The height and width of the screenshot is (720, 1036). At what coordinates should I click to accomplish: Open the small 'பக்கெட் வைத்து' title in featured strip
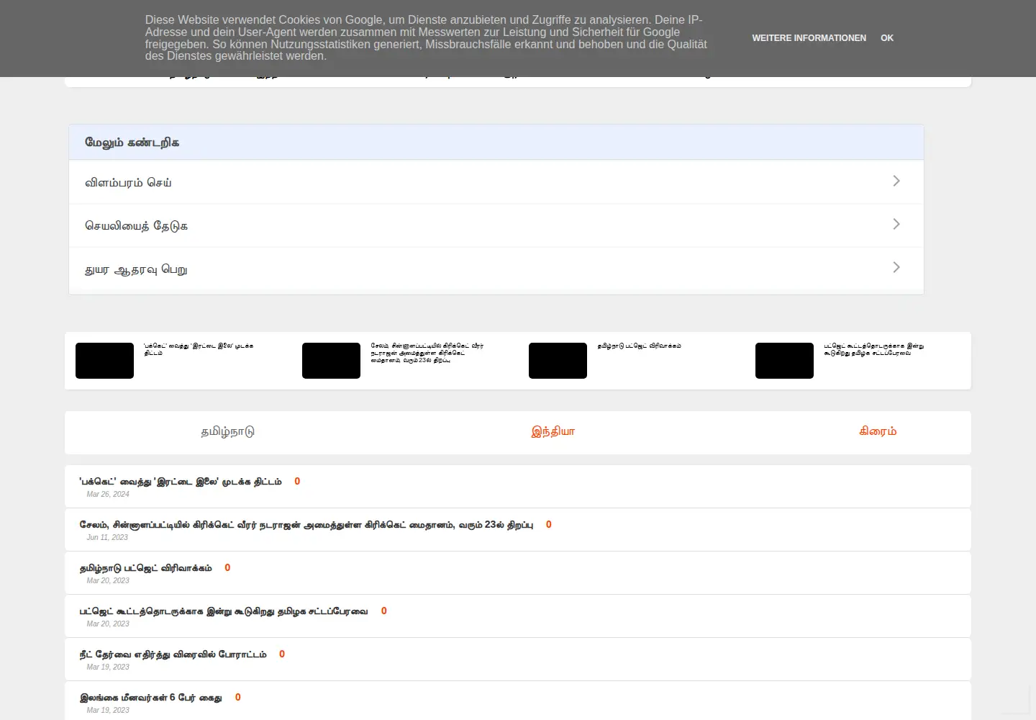click(x=199, y=349)
